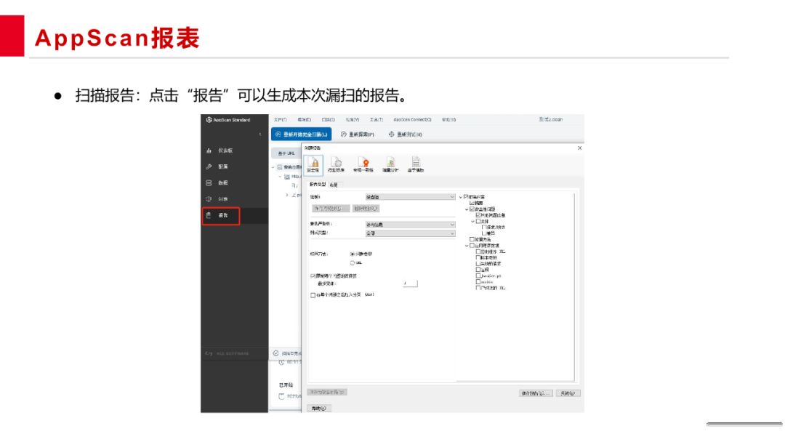
Task: Click the second greyed button under template
Action: pyautogui.click(x=366, y=209)
